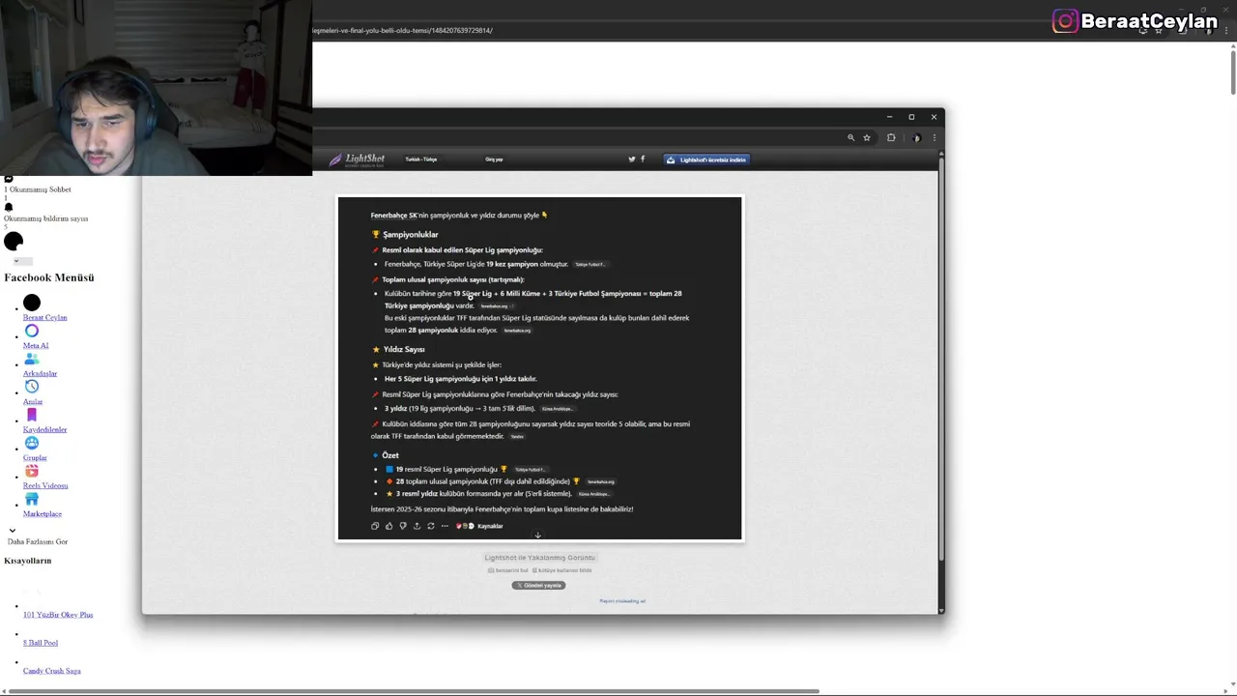Bookmark this page with the star icon
The width and height of the screenshot is (1237, 696).
[867, 138]
